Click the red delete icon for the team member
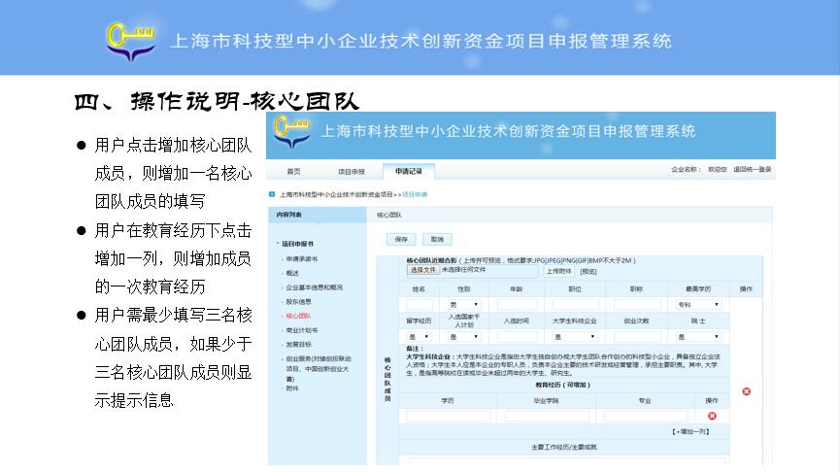The height and width of the screenshot is (472, 840). click(x=746, y=391)
